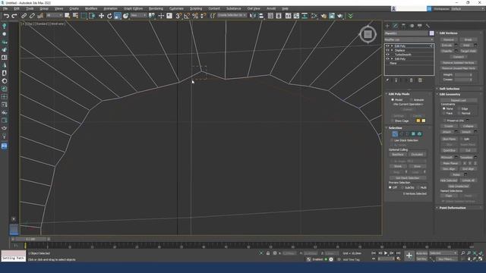Collapse the Edit Geometry rollout

point(450,94)
